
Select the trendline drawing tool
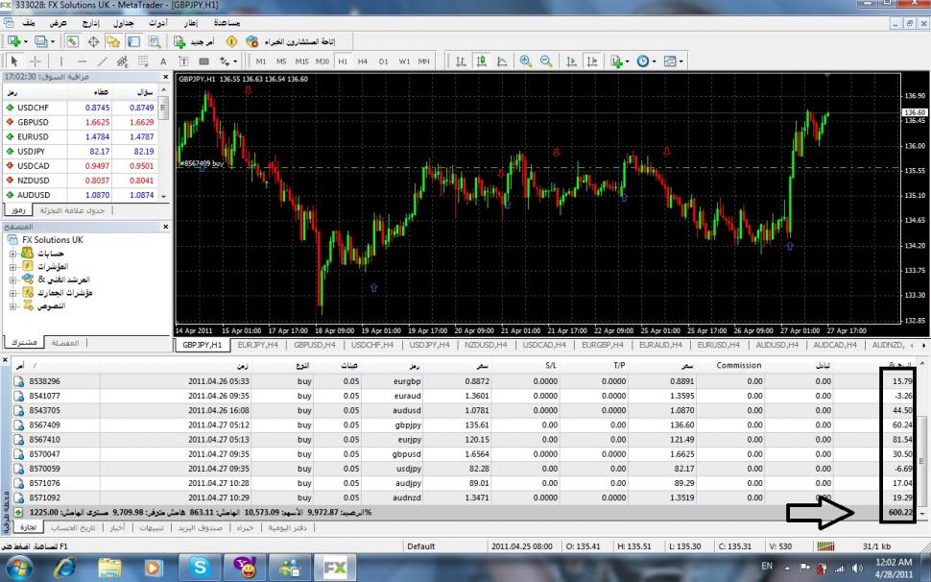pyautogui.click(x=103, y=61)
